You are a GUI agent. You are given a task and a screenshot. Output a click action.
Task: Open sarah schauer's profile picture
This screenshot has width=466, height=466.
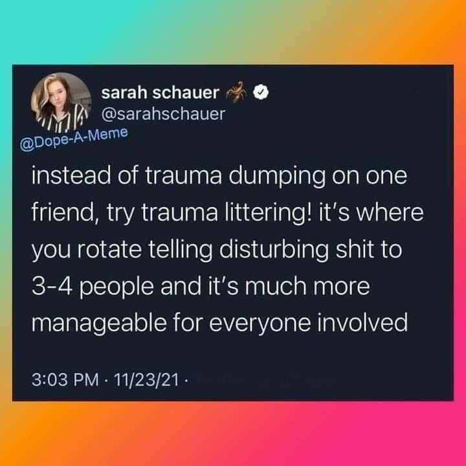coord(61,102)
